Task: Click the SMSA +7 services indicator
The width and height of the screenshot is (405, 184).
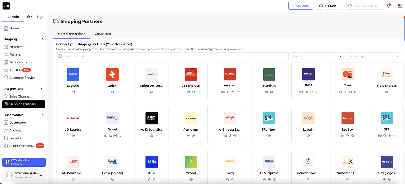Action: click(x=316, y=92)
